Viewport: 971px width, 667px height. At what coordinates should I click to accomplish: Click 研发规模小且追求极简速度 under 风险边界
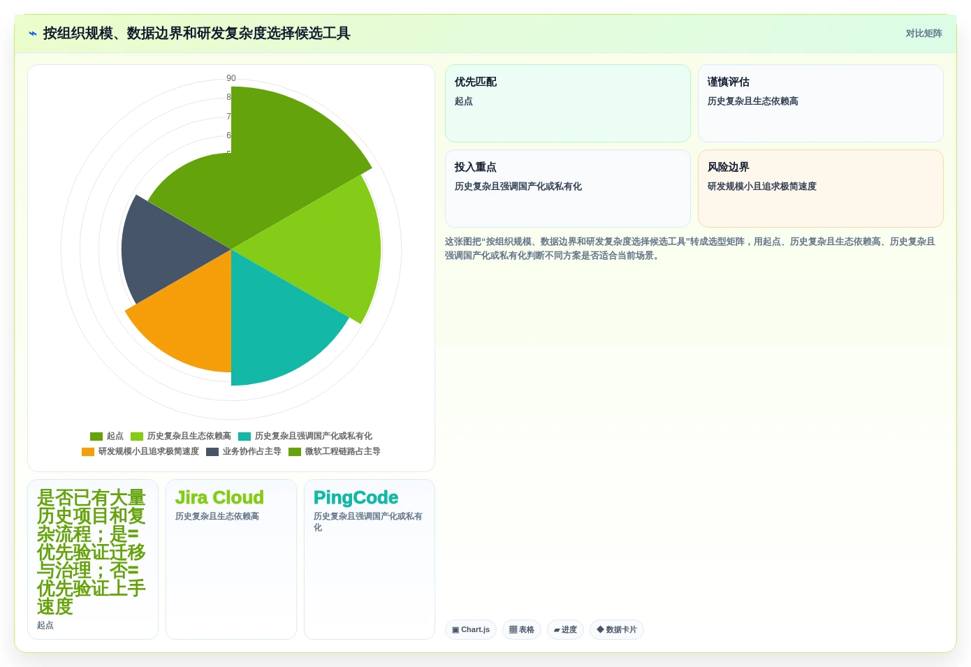point(762,186)
